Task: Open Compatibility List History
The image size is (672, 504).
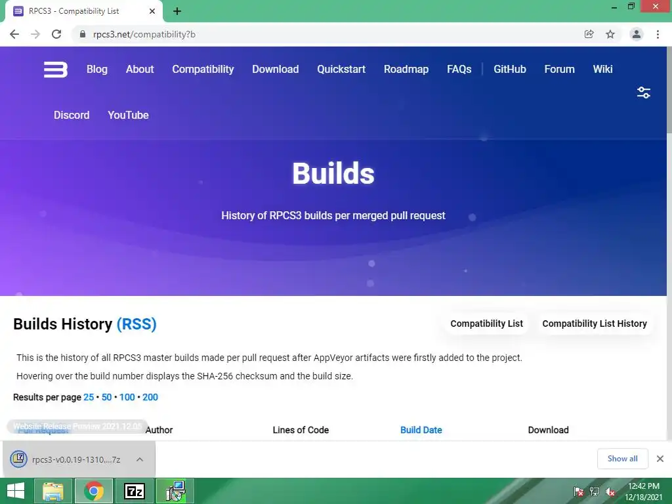Action: (595, 324)
